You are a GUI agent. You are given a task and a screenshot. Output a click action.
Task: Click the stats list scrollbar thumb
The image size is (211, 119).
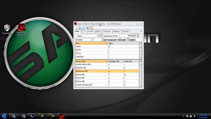point(141,47)
